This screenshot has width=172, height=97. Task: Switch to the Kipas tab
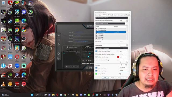[x=100, y=15]
